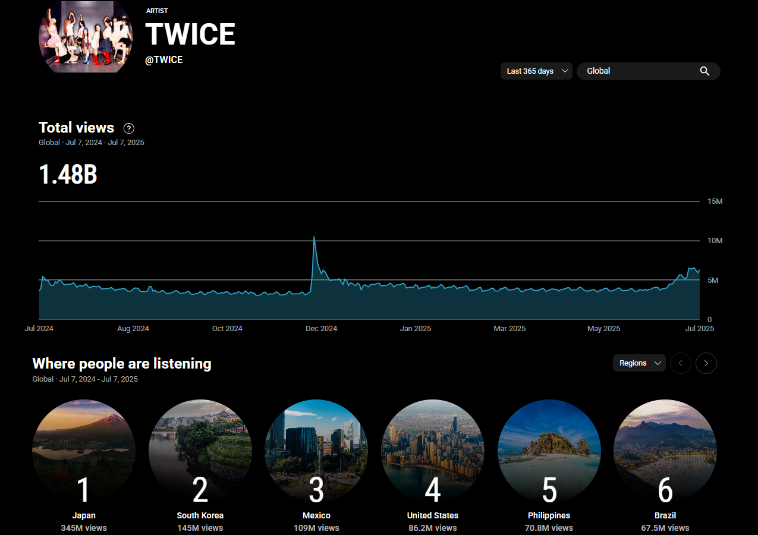Click the Oct 2024 axis label

coord(227,329)
